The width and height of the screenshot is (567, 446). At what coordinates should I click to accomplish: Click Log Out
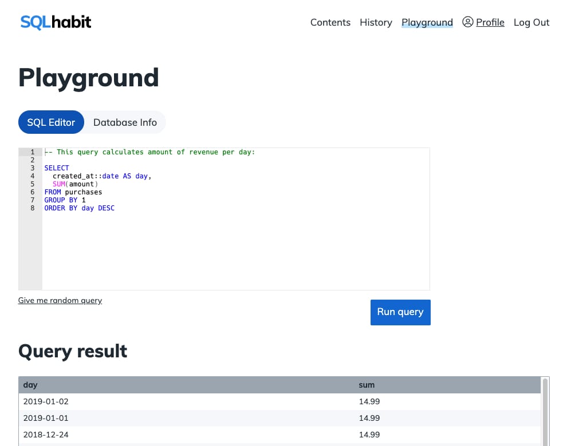click(x=531, y=22)
